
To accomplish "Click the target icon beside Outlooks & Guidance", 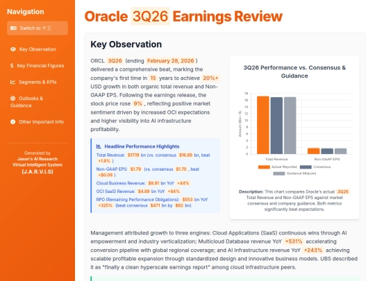I will tap(13, 99).
